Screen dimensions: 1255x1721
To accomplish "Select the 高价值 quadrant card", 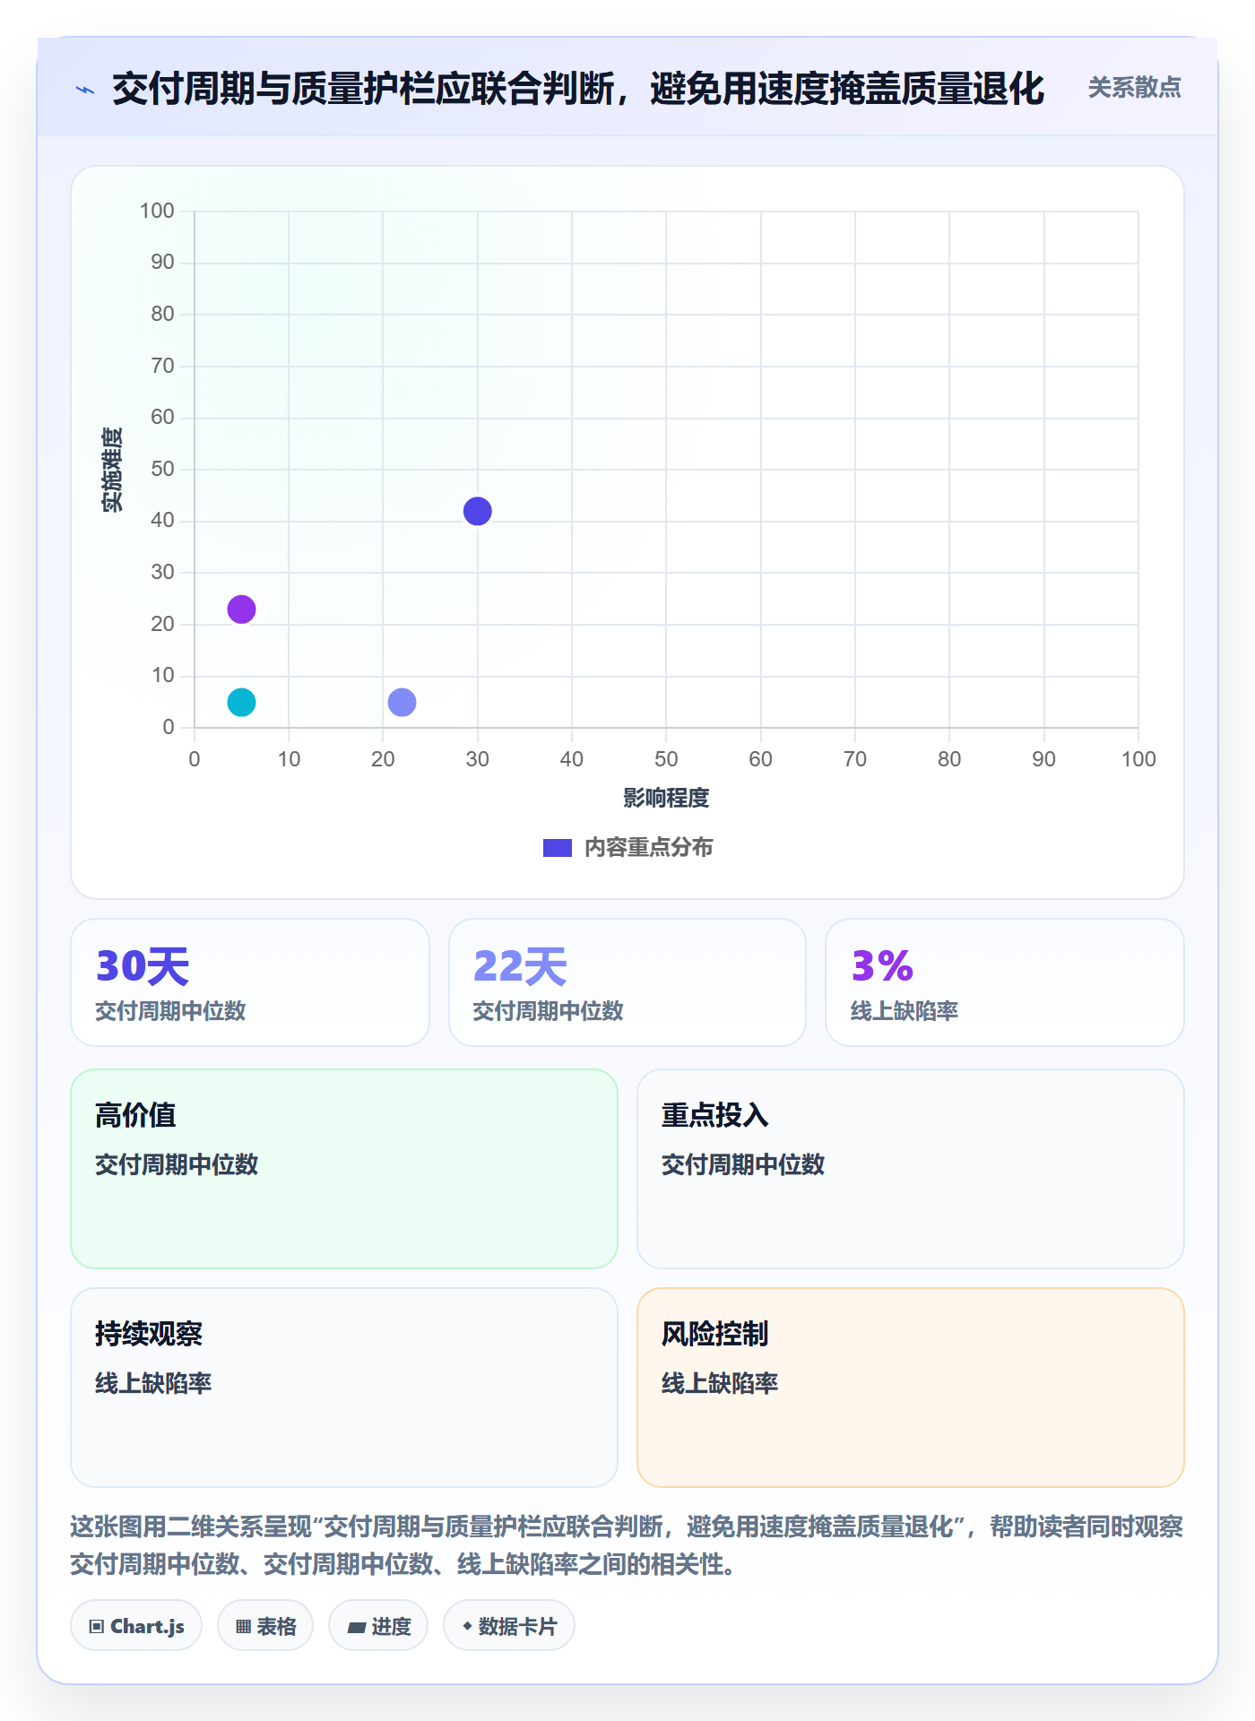I will tap(344, 1169).
